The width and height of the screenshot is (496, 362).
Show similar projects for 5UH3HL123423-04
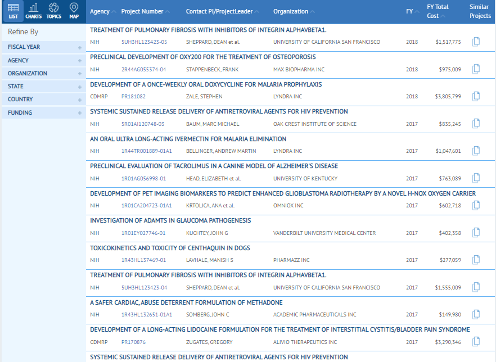476,287
